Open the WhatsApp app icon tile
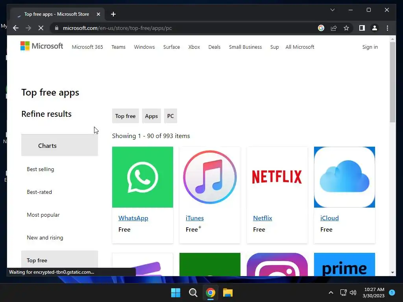Viewport: 403px width, 302px height. [142, 177]
